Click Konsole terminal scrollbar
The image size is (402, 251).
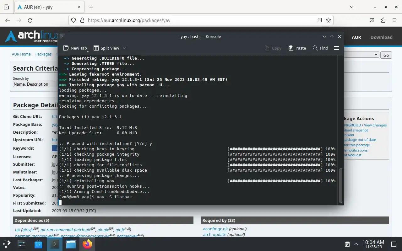(x=341, y=185)
